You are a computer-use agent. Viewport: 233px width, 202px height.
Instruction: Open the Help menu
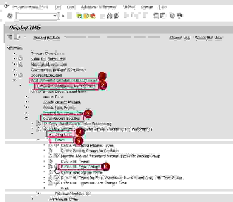[163, 7]
